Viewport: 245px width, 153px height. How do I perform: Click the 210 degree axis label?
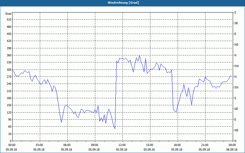point(9,91)
